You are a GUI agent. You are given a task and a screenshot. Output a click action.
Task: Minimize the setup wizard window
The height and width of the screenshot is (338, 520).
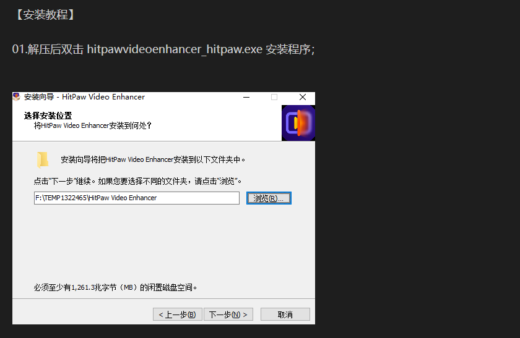246,97
